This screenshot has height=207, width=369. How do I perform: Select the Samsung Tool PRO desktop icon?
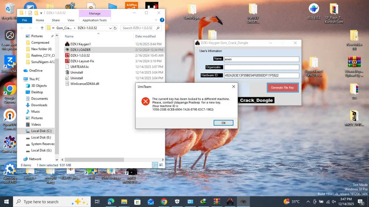[x=10, y=173]
